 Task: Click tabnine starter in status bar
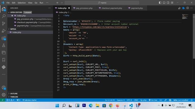coord(30,100)
